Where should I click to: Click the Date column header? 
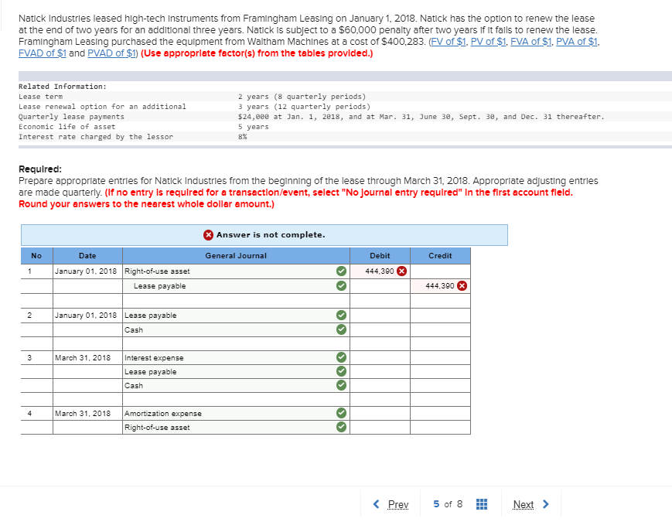(87, 255)
